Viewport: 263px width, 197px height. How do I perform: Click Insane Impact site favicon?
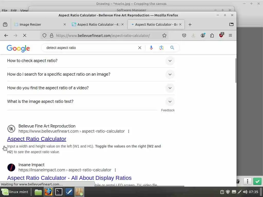point(11,168)
